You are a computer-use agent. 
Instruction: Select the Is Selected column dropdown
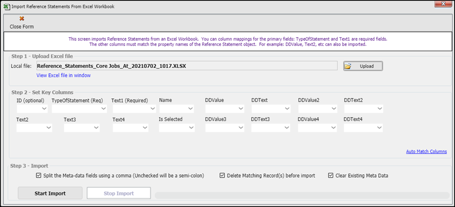[176, 128]
